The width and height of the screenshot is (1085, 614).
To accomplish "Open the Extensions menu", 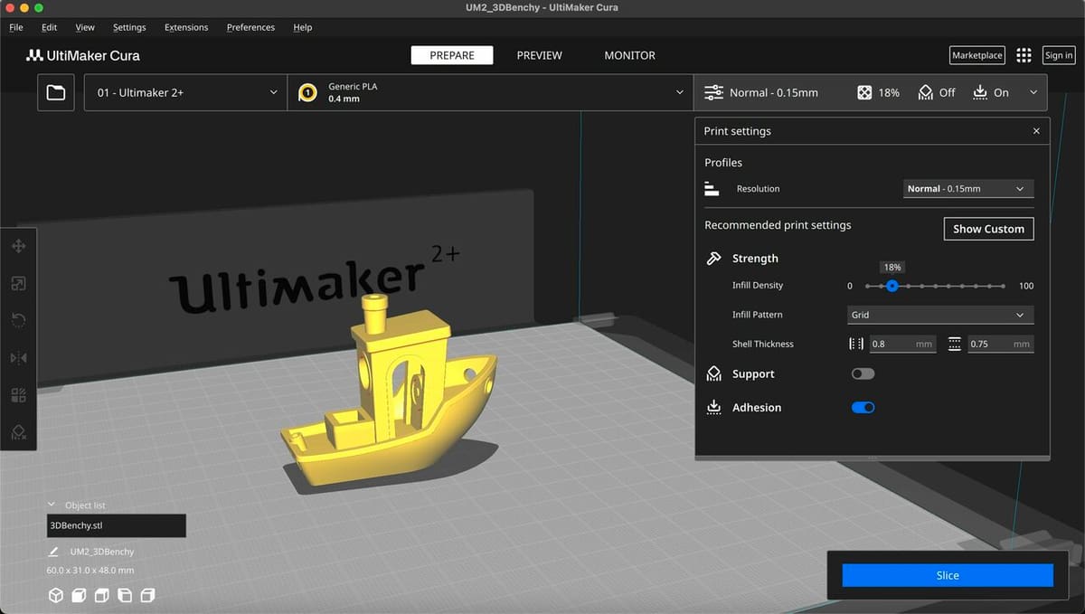I will (x=186, y=27).
